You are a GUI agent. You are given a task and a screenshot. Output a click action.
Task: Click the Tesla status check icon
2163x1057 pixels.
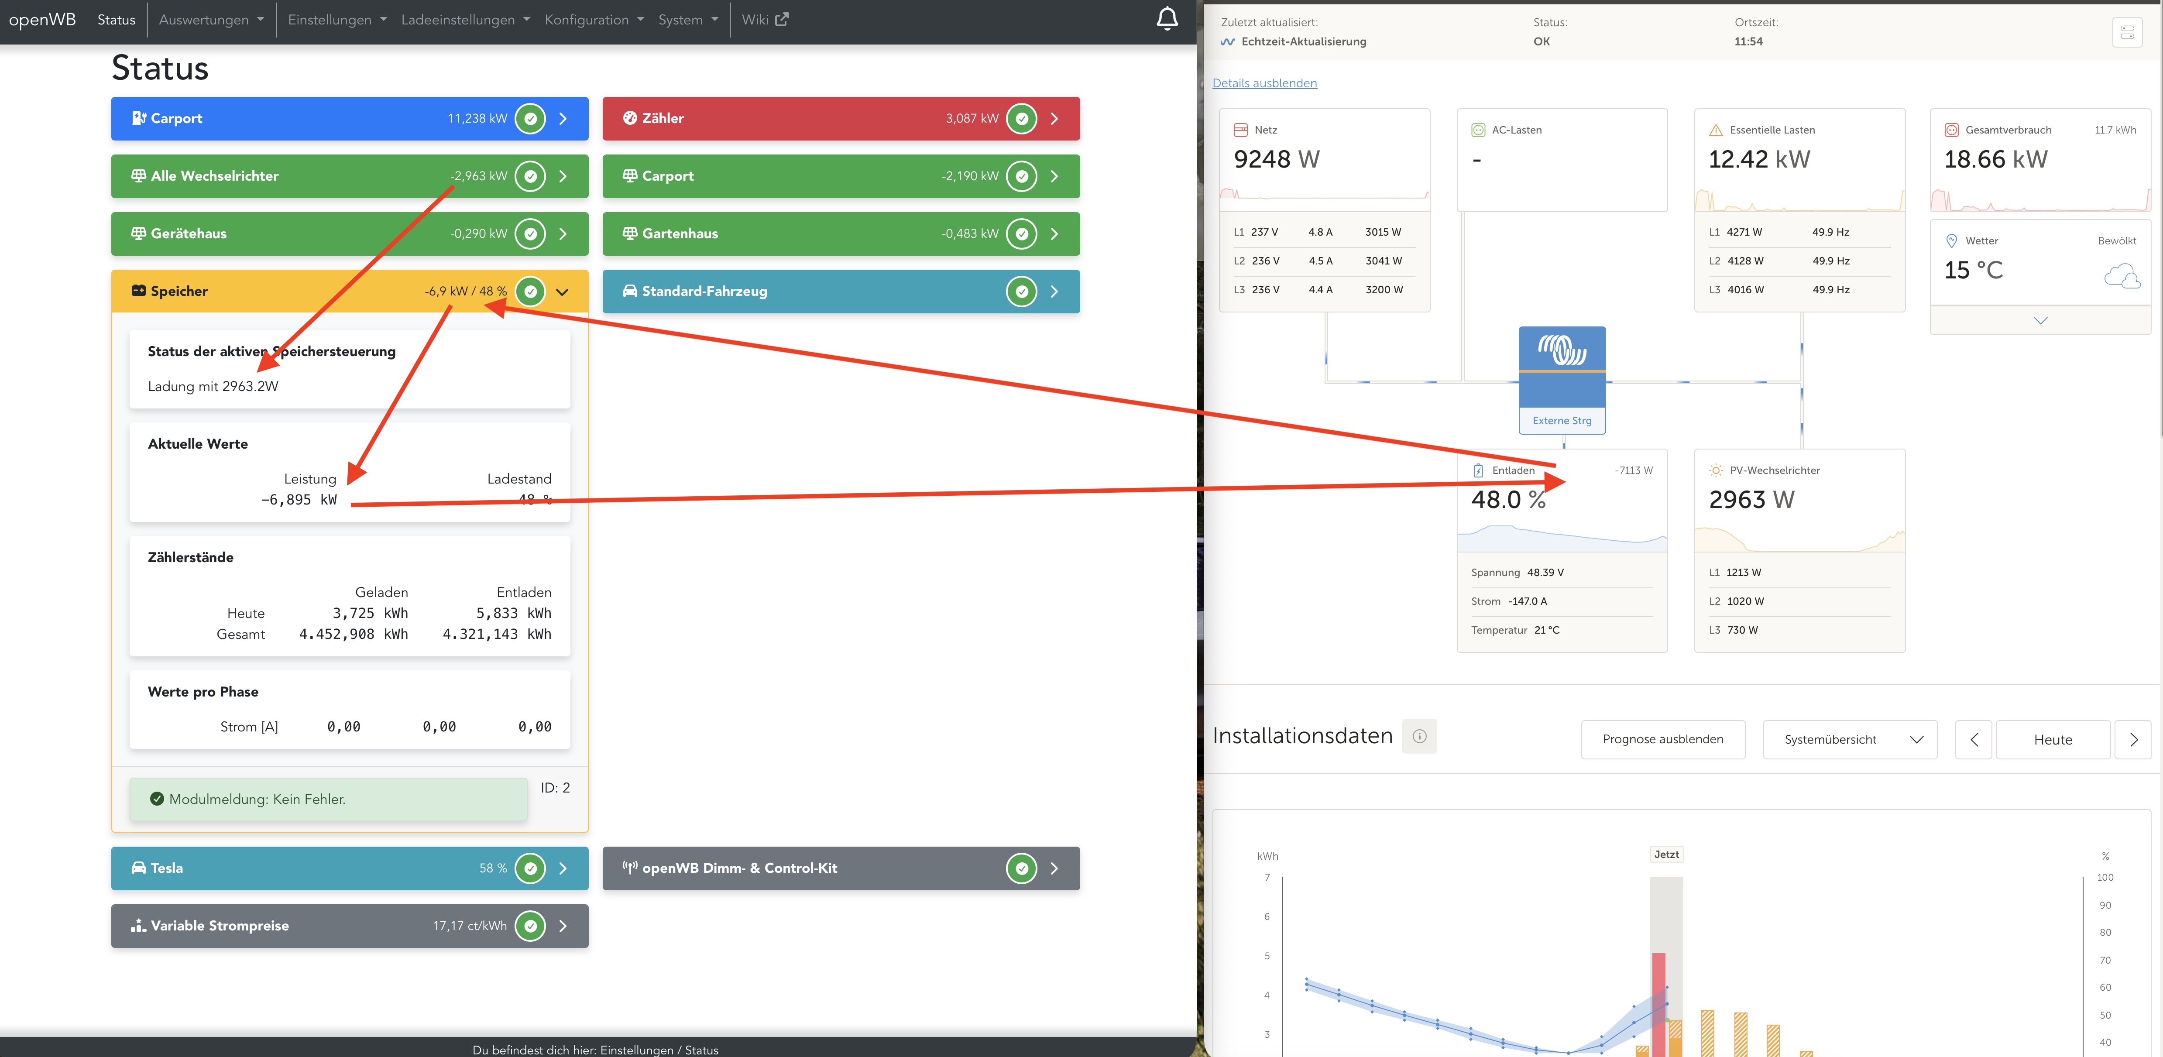[x=530, y=868]
